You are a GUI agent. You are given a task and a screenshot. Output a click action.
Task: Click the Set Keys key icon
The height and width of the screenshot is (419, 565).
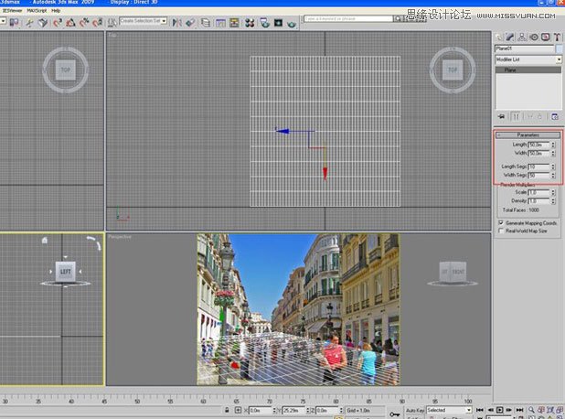tap(395, 414)
